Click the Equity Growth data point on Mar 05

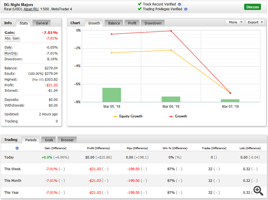pyautogui.click(x=111, y=52)
